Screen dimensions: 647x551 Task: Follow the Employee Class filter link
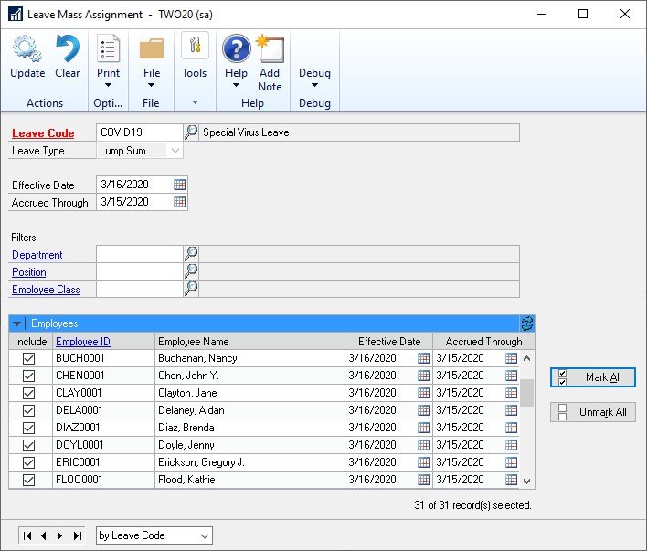pyautogui.click(x=46, y=290)
